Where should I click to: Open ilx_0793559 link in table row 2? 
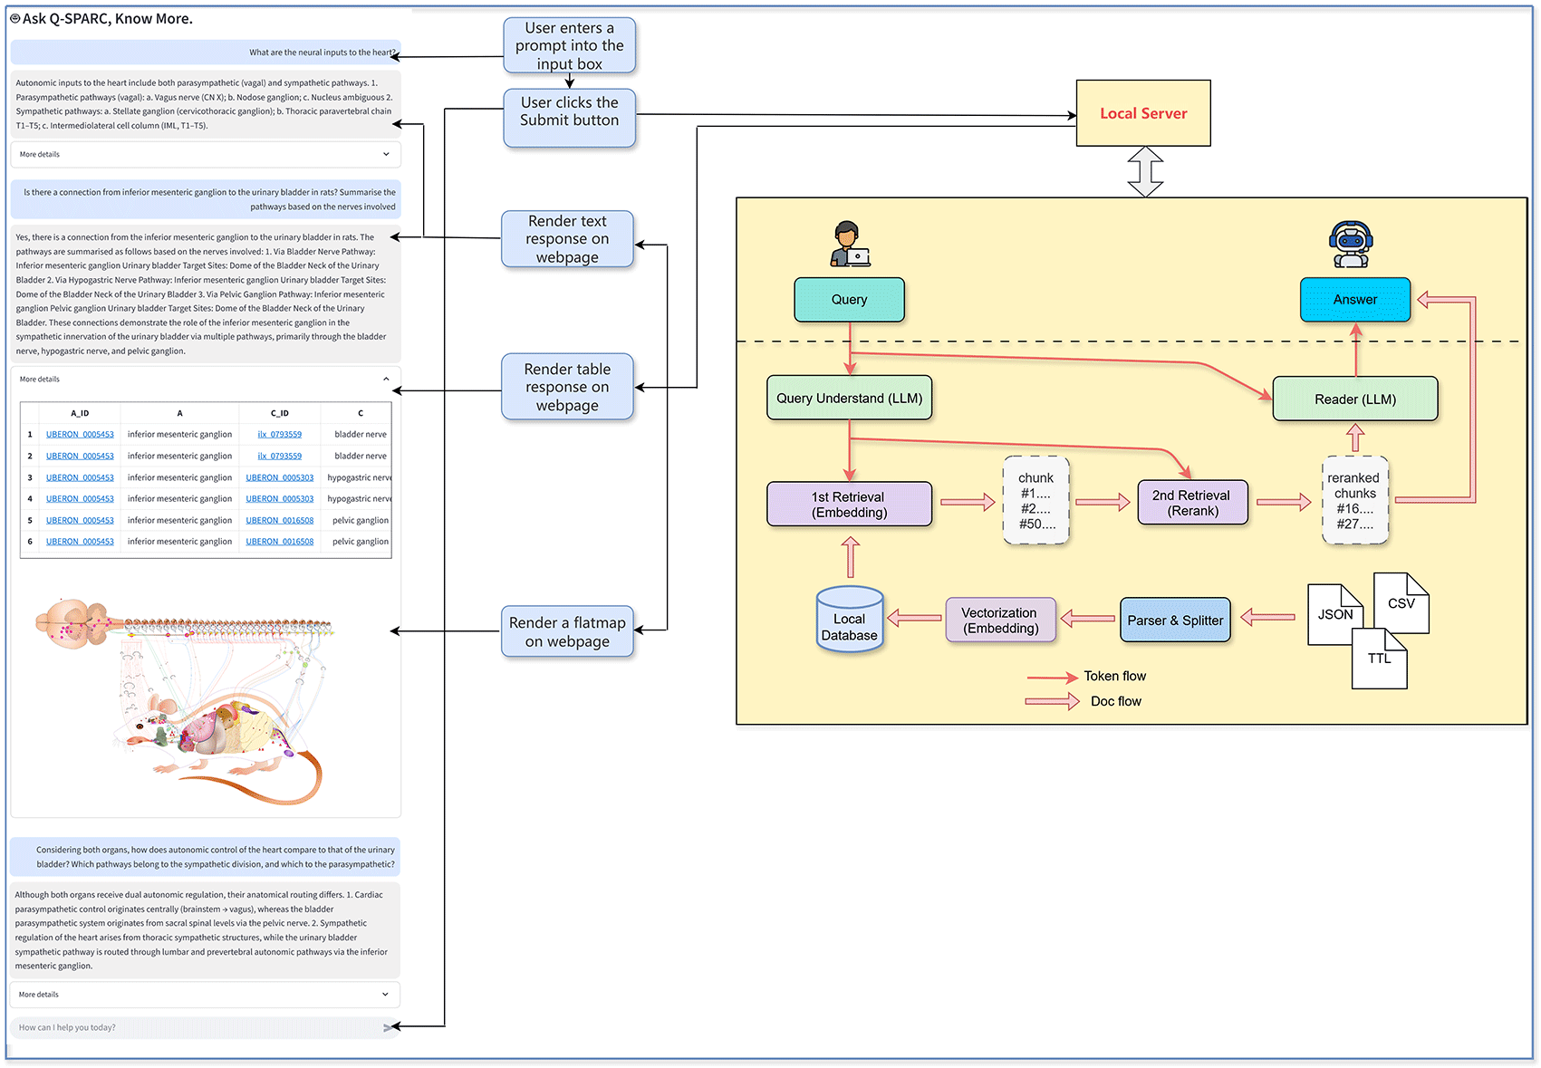(x=280, y=457)
